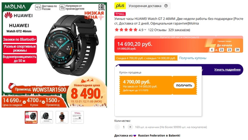Click the orange discount 4 700,00 руб. tag
Image resolution: width=248 pixels, height=140 pixels.
point(146,58)
